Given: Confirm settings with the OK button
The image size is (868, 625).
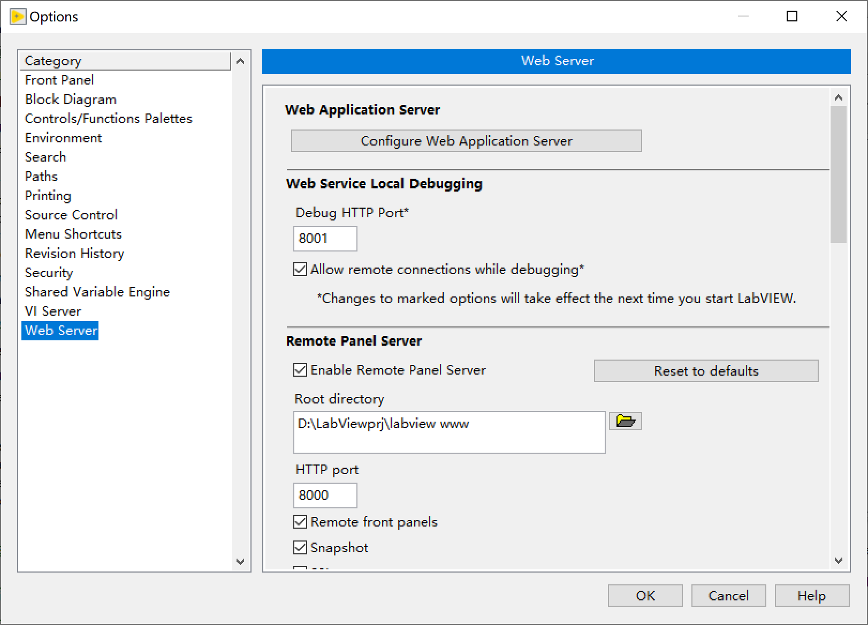Looking at the screenshot, I should pos(644,595).
